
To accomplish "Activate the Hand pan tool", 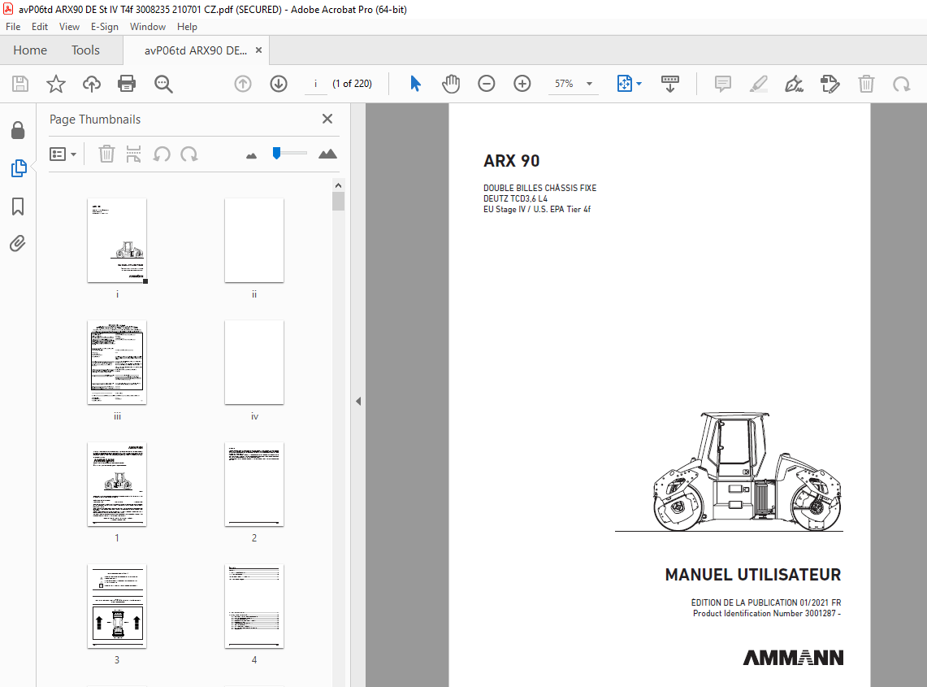I will pos(450,84).
